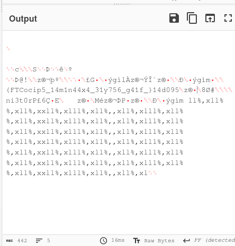Image resolution: width=235 pixels, height=246 pixels.
Task: Click the lone non-printable character on first line
Action: click(8, 48)
